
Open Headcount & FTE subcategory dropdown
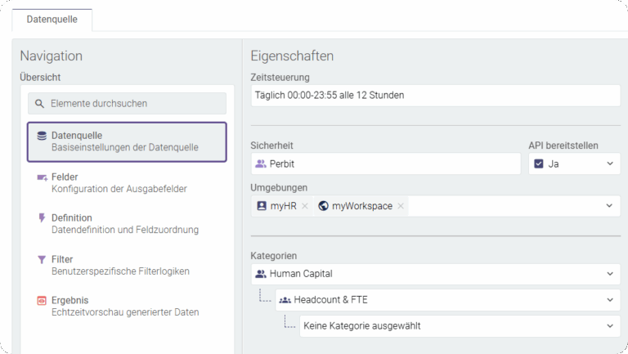448,300
